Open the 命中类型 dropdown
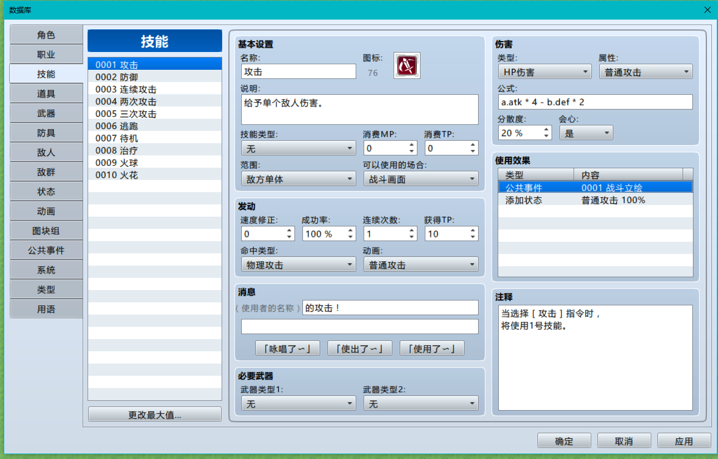 [x=299, y=264]
